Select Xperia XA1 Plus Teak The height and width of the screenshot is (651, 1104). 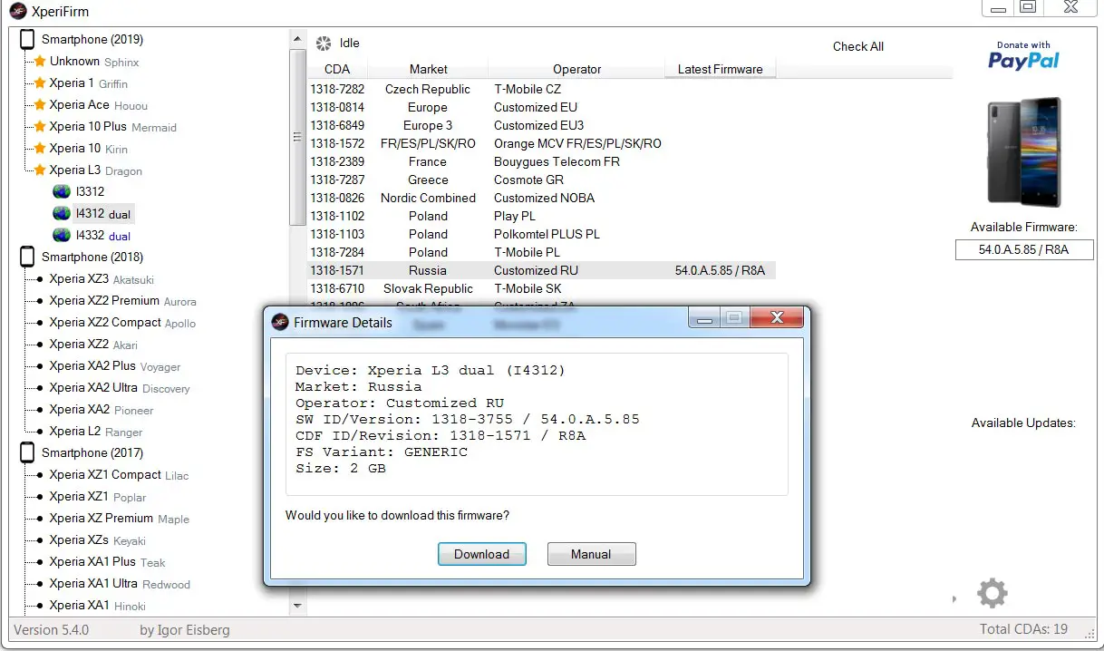(x=107, y=561)
